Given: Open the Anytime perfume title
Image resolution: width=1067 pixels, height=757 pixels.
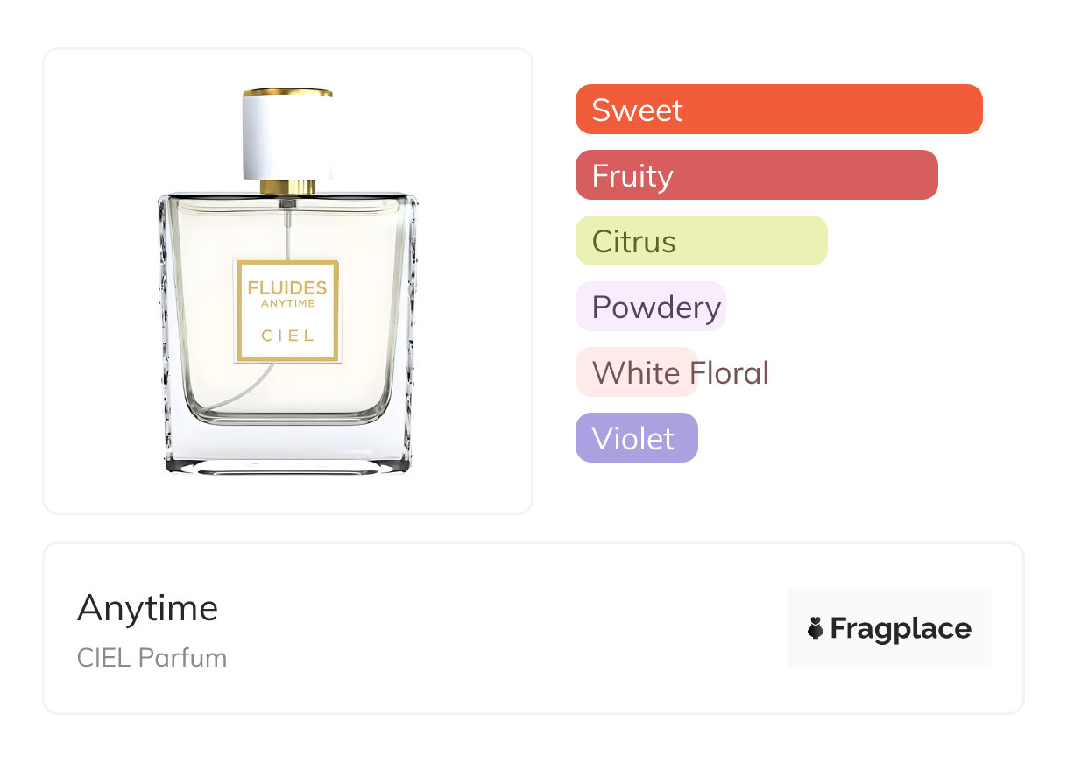Looking at the screenshot, I should pos(147,607).
